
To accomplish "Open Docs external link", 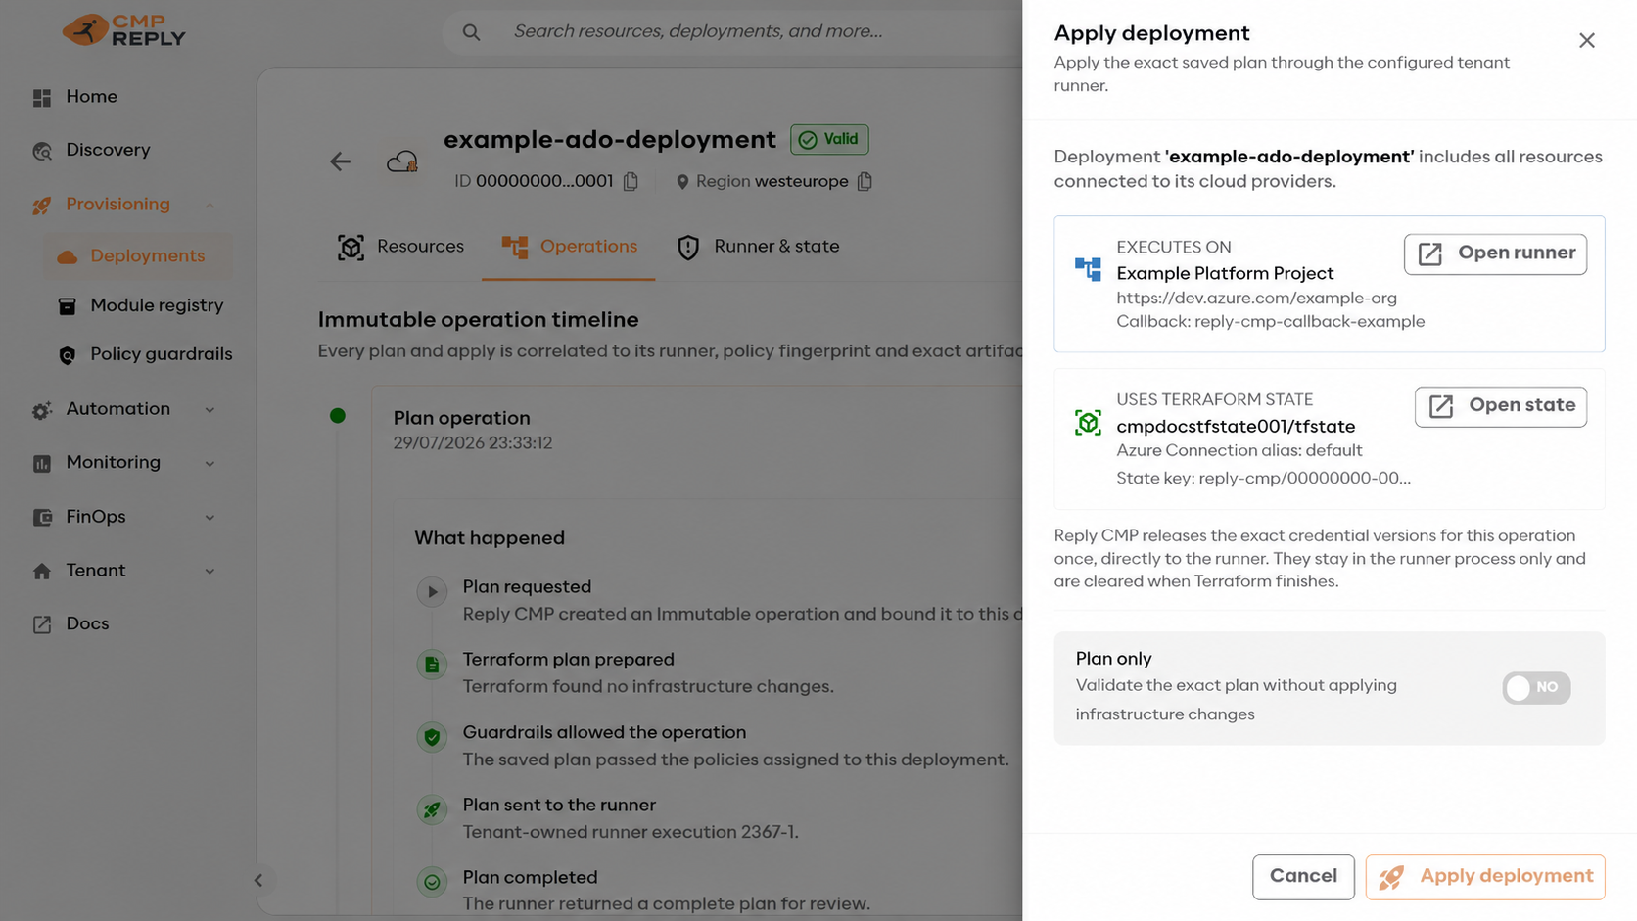I will (87, 624).
